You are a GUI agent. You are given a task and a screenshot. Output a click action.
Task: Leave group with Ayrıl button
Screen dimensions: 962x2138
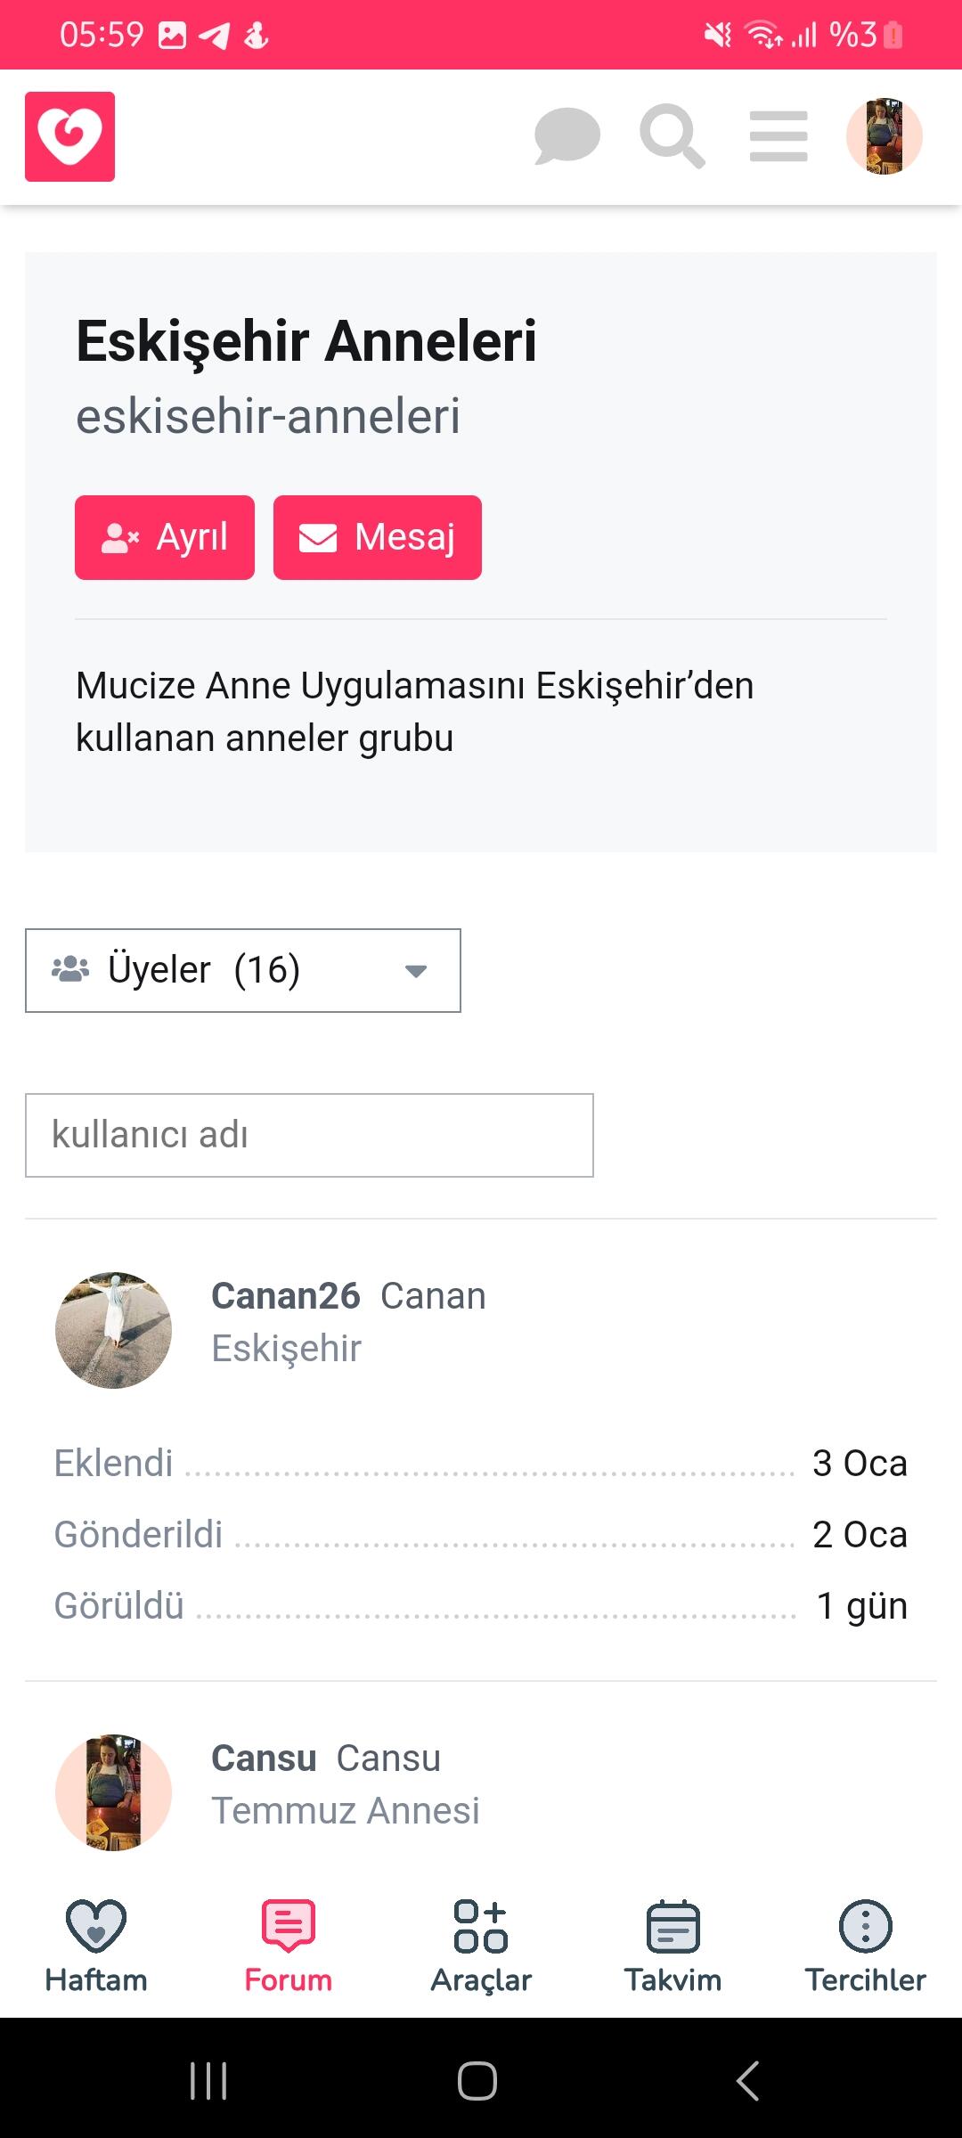tap(165, 537)
